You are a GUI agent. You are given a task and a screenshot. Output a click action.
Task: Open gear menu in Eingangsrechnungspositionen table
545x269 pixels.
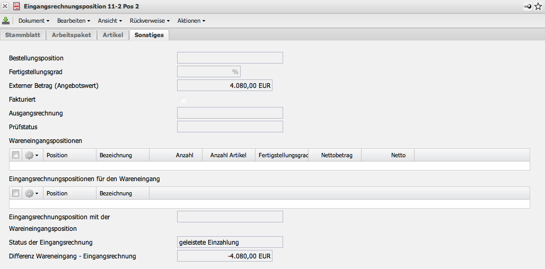pyautogui.click(x=31, y=193)
